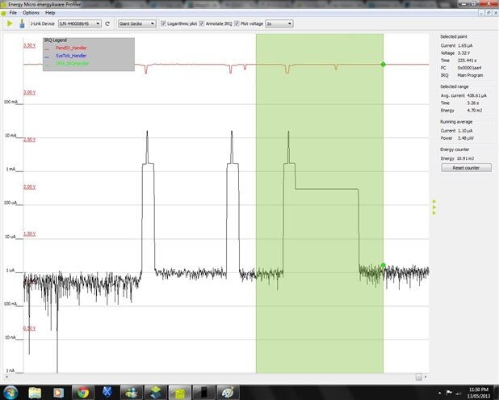Uncheck the Plot voltage checkbox

(237, 23)
